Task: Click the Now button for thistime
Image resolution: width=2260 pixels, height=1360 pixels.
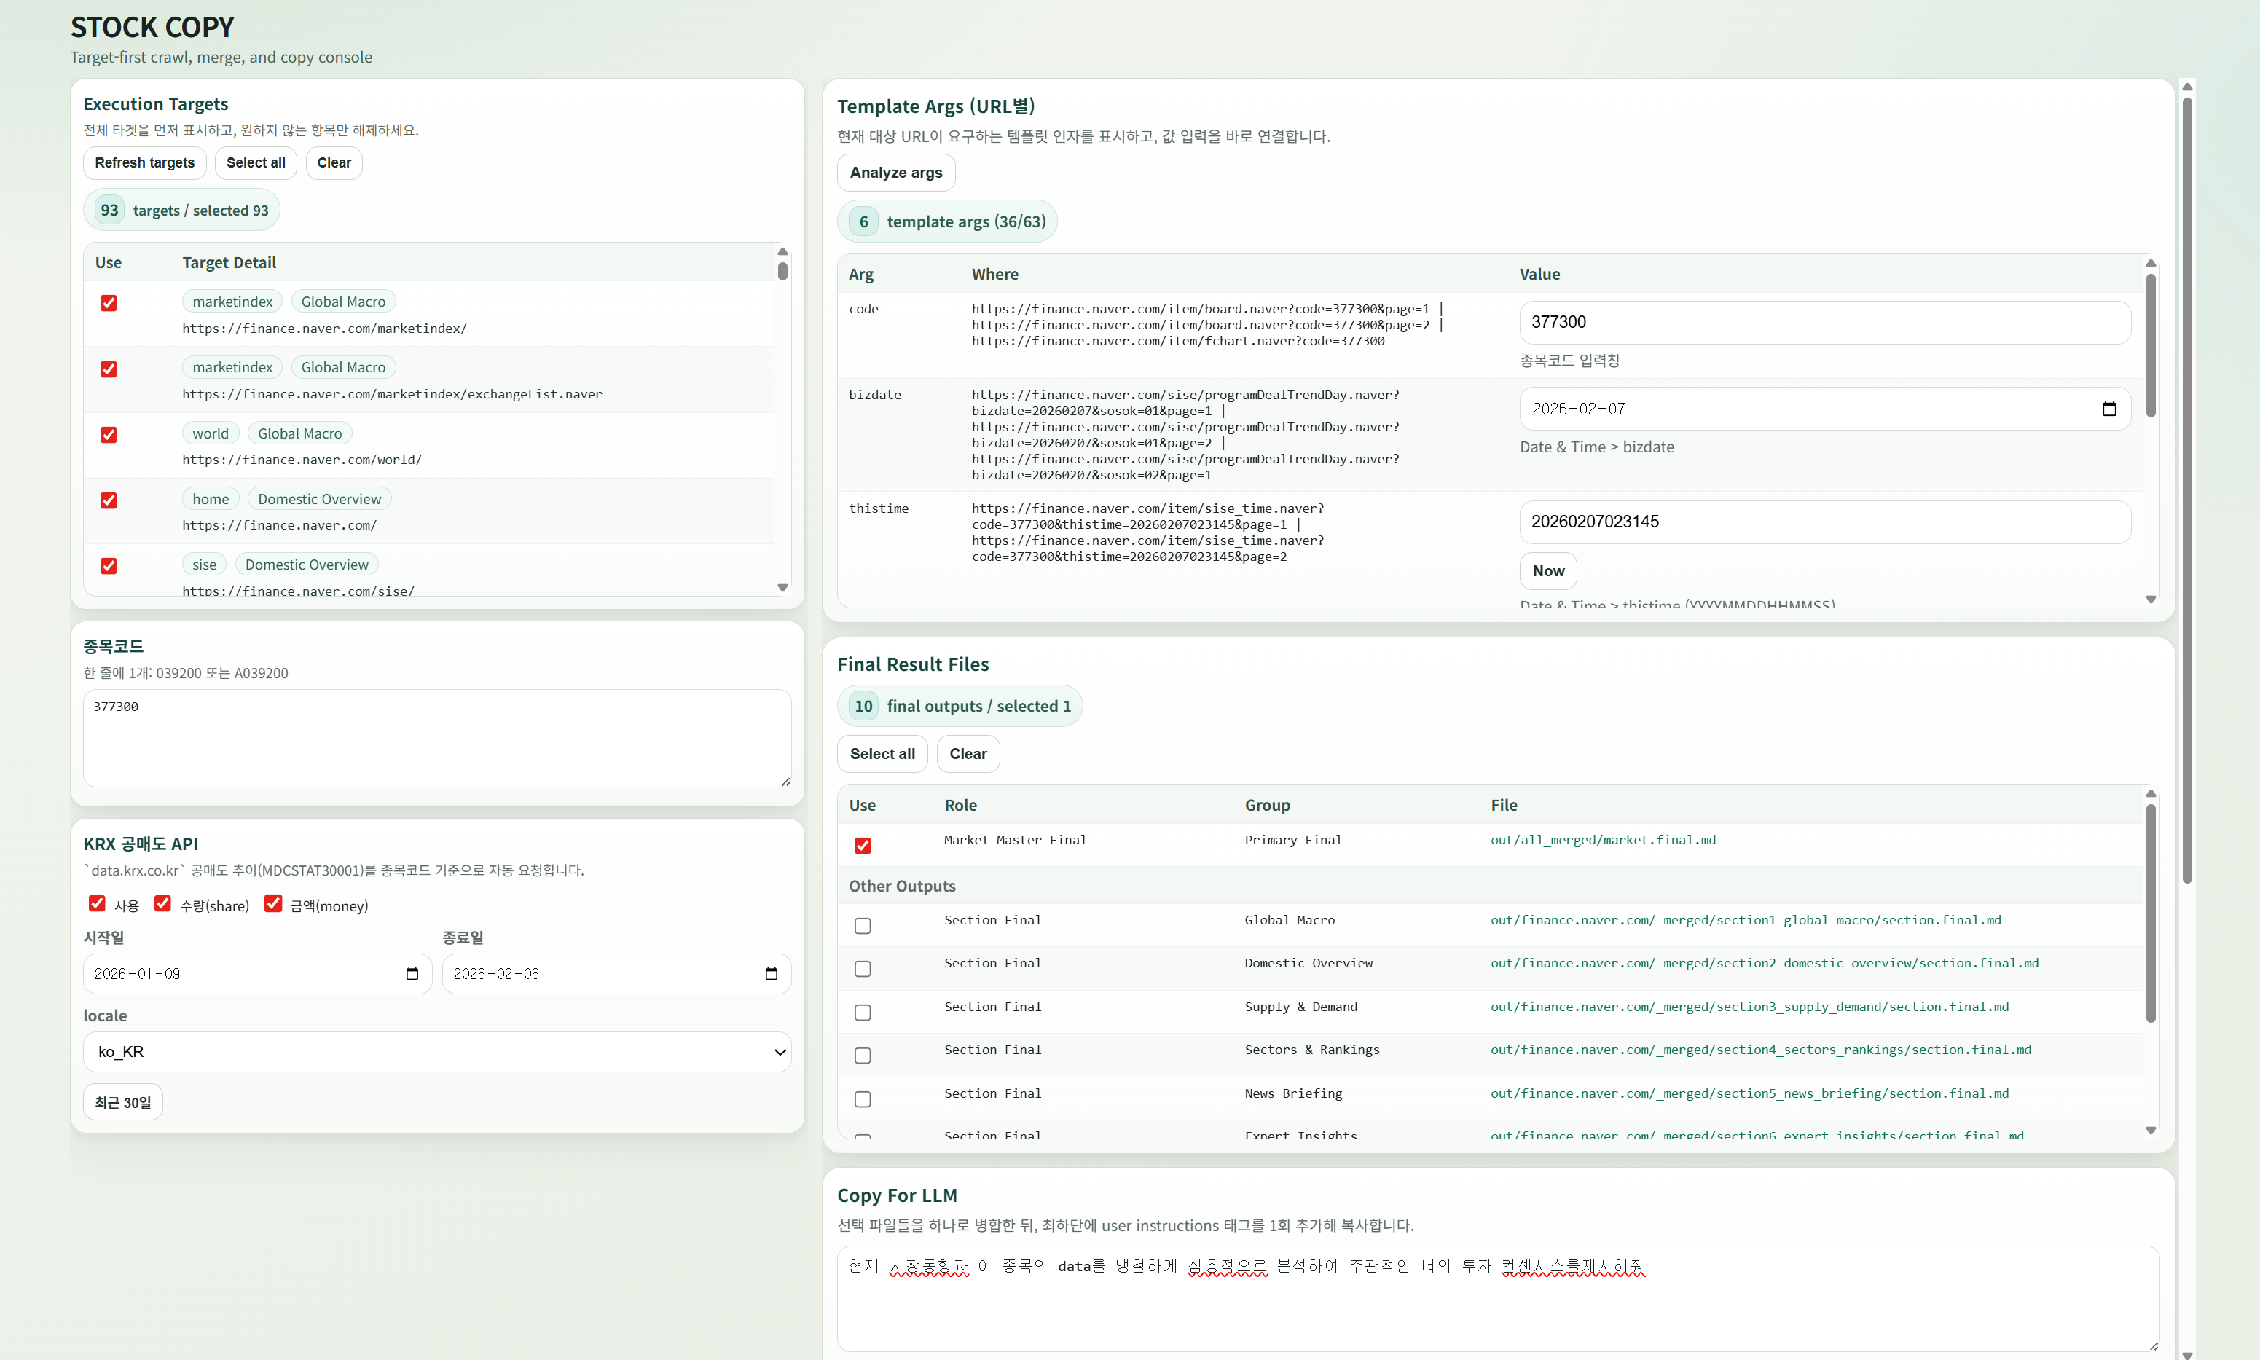Action: coord(1548,570)
